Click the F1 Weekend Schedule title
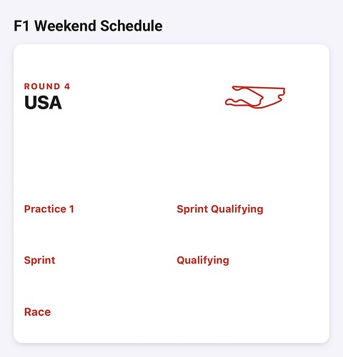 (88, 26)
